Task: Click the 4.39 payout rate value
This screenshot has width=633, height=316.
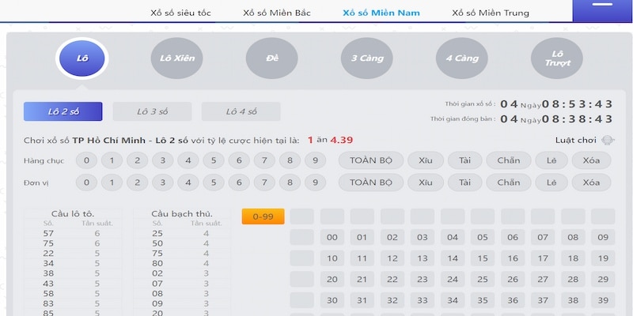Action: [x=342, y=141]
